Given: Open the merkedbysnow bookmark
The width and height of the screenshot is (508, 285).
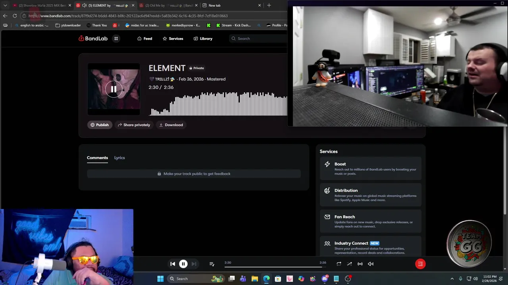Looking at the screenshot, I should coord(183,25).
